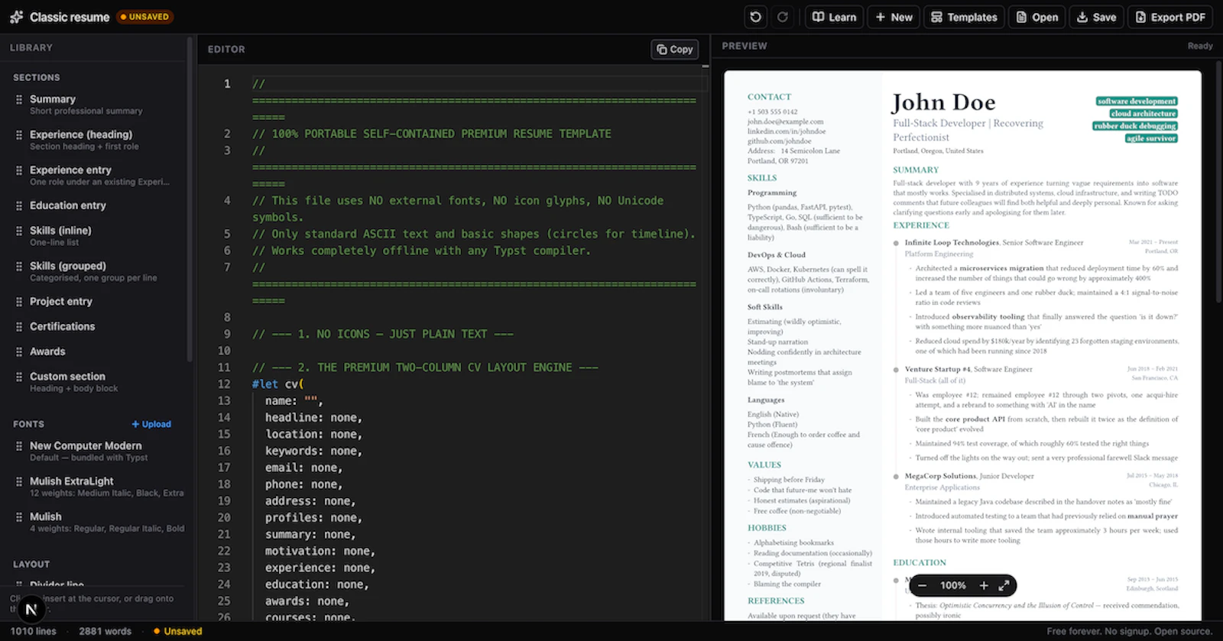
Task: Click the Classic resume logo icon
Action: [16, 17]
